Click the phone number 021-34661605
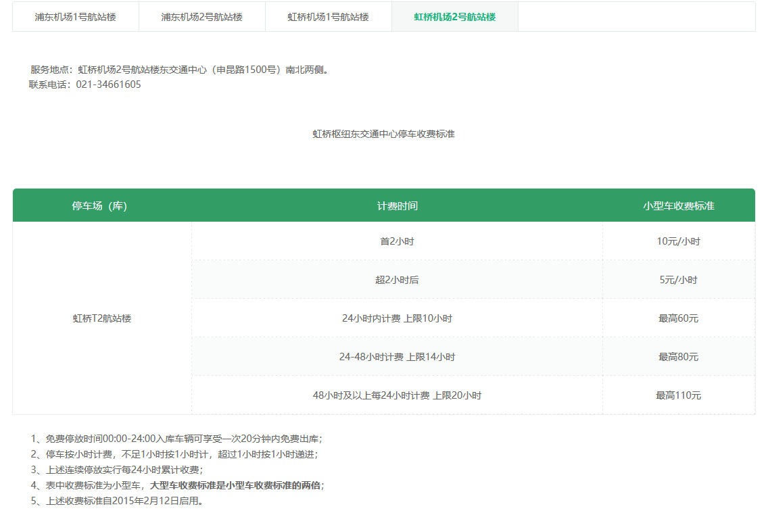This screenshot has height=515, width=768. 113,84
